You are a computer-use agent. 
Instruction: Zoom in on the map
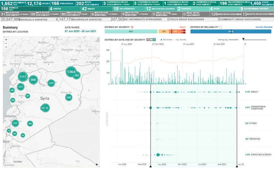tap(6, 40)
